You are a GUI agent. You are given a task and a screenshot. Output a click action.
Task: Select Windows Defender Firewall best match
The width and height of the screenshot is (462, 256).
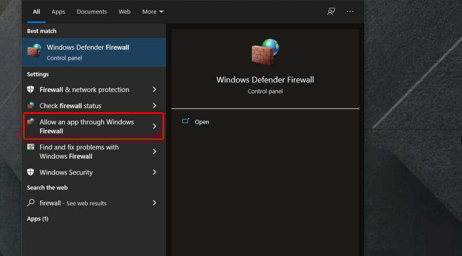click(x=94, y=52)
